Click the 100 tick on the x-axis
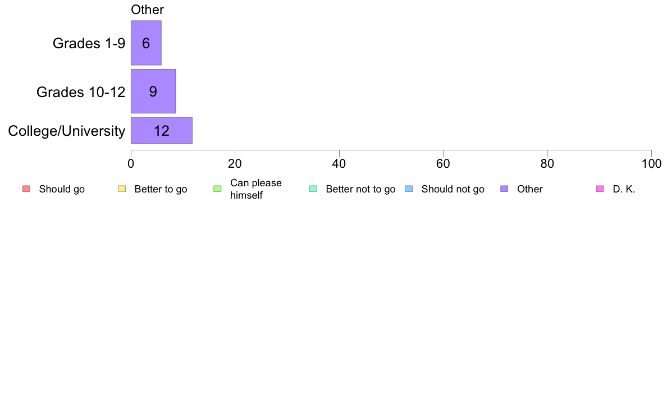 651,164
